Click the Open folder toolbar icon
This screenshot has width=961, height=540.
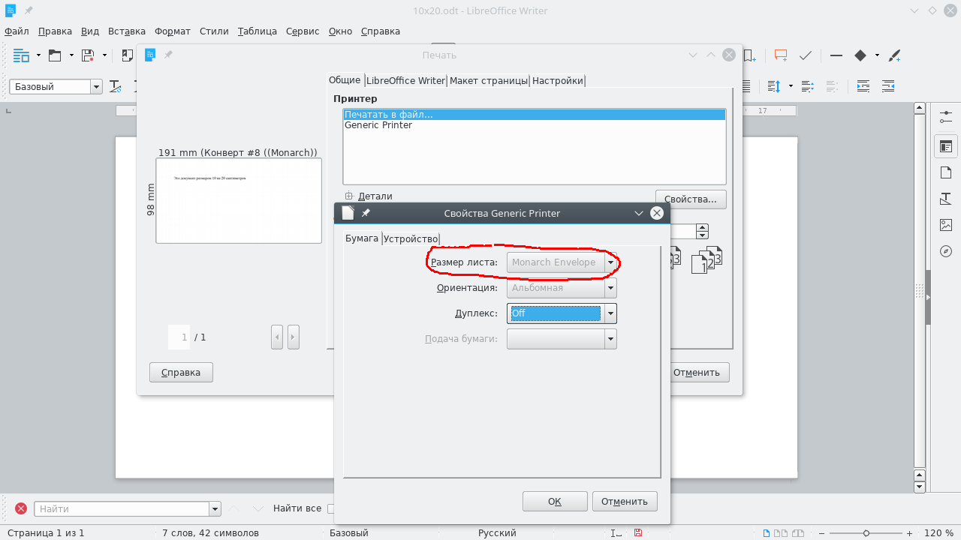point(55,55)
